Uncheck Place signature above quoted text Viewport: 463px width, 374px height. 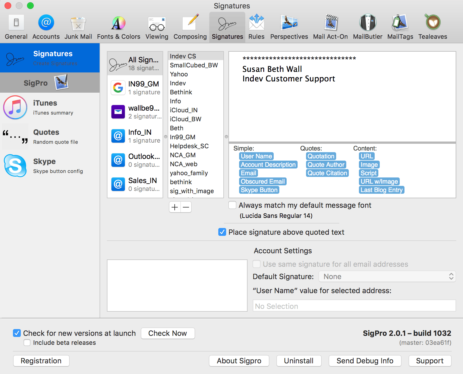(222, 232)
